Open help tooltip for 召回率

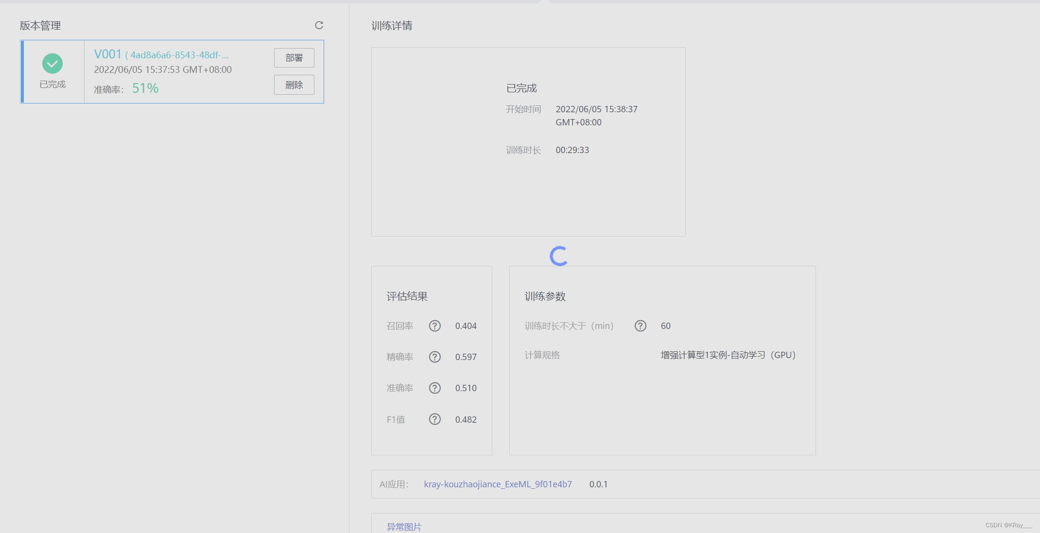(x=434, y=326)
